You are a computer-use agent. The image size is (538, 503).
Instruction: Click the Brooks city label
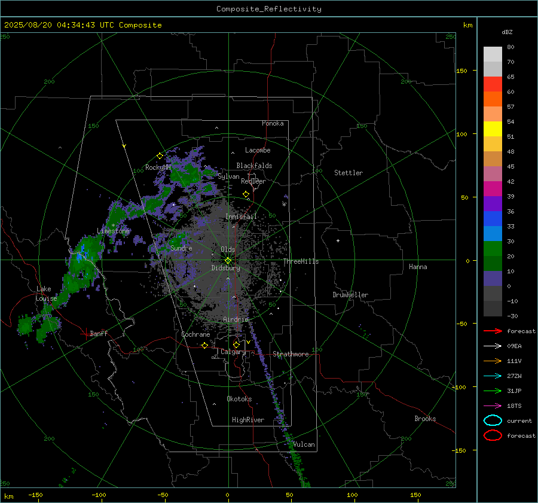(425, 419)
